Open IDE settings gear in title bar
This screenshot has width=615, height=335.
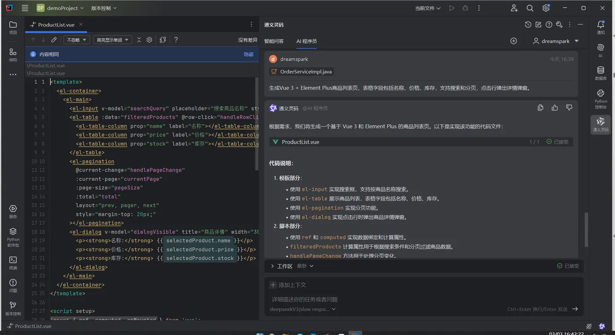pyautogui.click(x=546, y=8)
